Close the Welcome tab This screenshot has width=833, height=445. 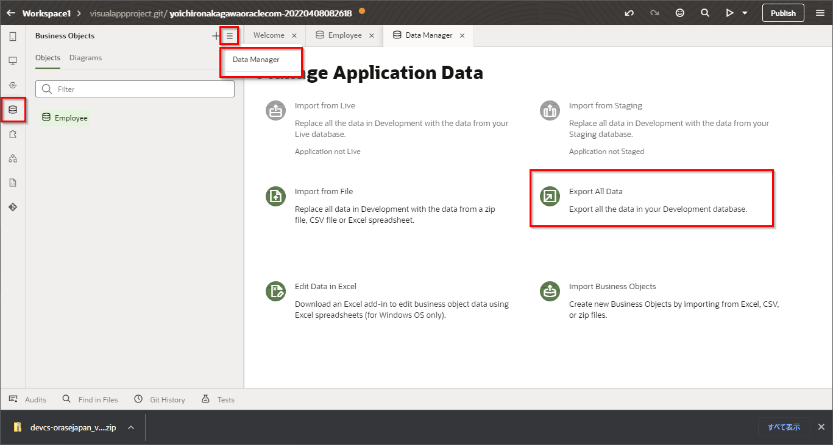294,36
